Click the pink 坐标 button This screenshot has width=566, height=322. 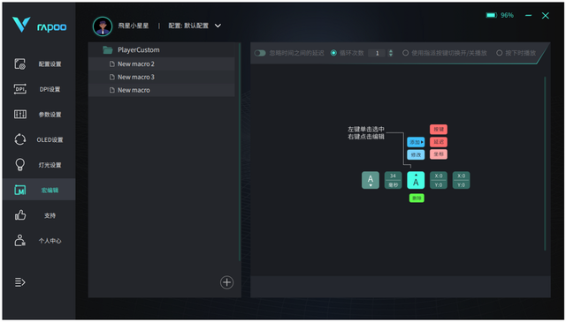point(439,154)
